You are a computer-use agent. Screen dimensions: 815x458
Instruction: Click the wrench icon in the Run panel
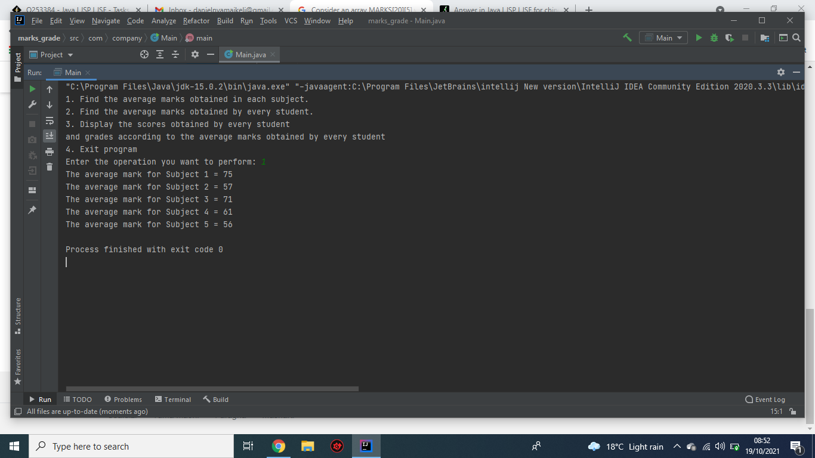pos(32,105)
